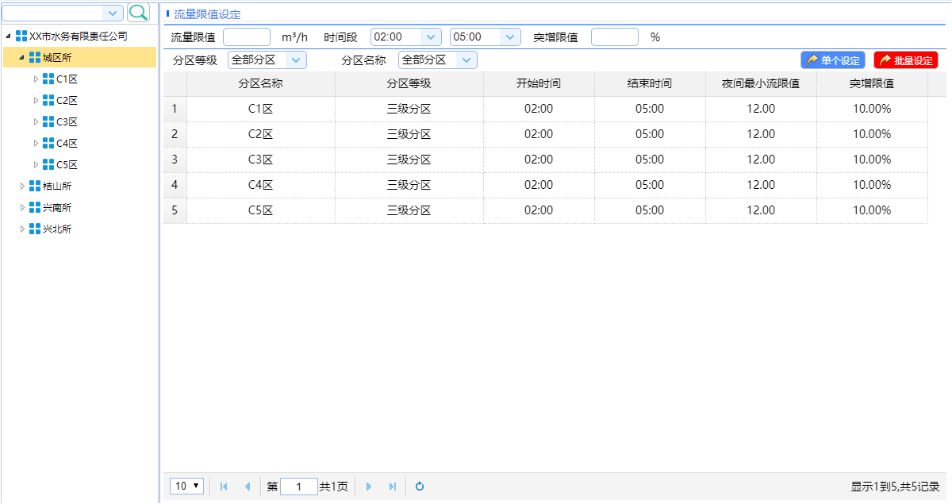The height and width of the screenshot is (504, 952).
Task: Refresh the table with the reload icon
Action: 420,487
